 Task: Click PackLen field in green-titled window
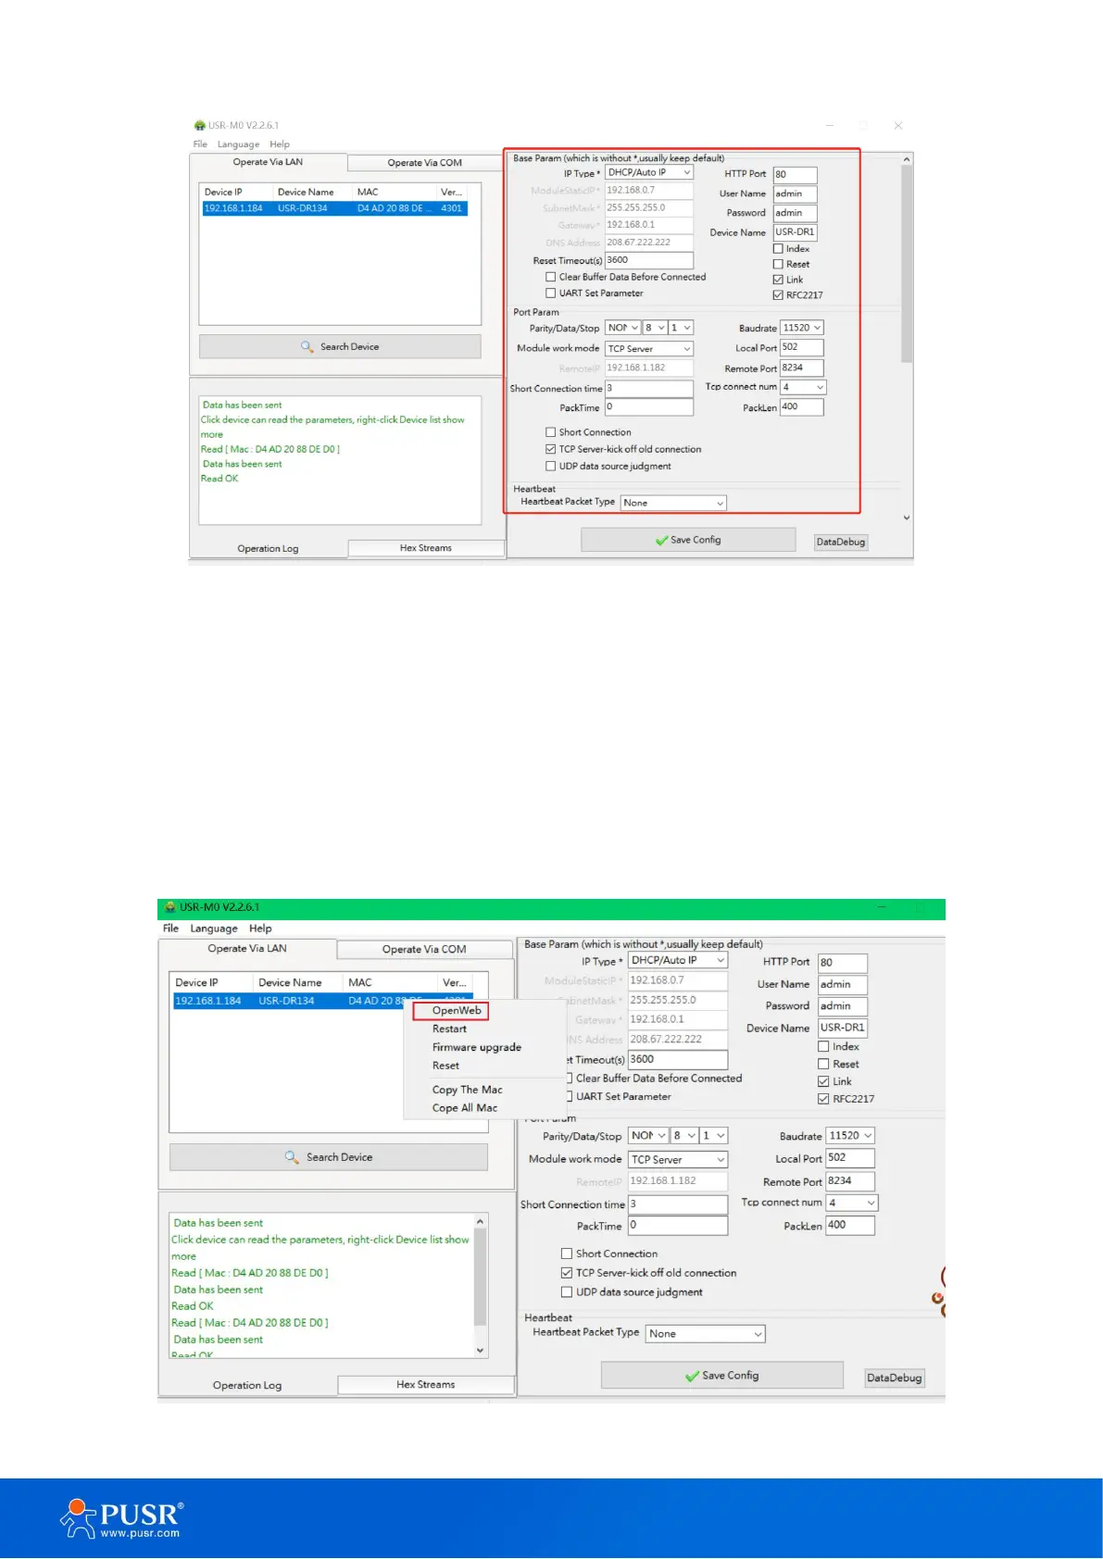coord(850,1225)
